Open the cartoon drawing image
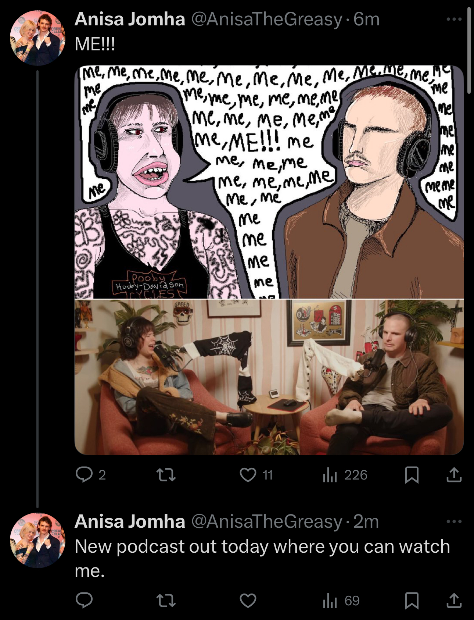Image resolution: width=474 pixels, height=620 pixels. (x=269, y=182)
